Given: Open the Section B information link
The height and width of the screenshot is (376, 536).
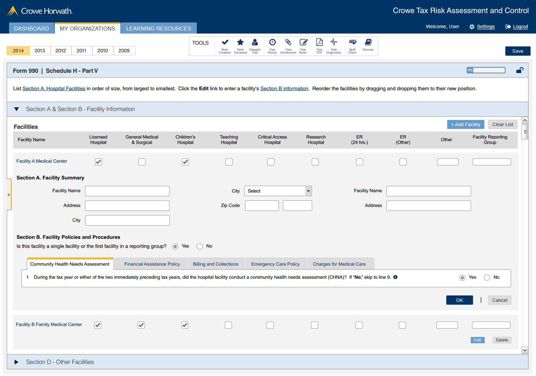Looking at the screenshot, I should pos(284,89).
